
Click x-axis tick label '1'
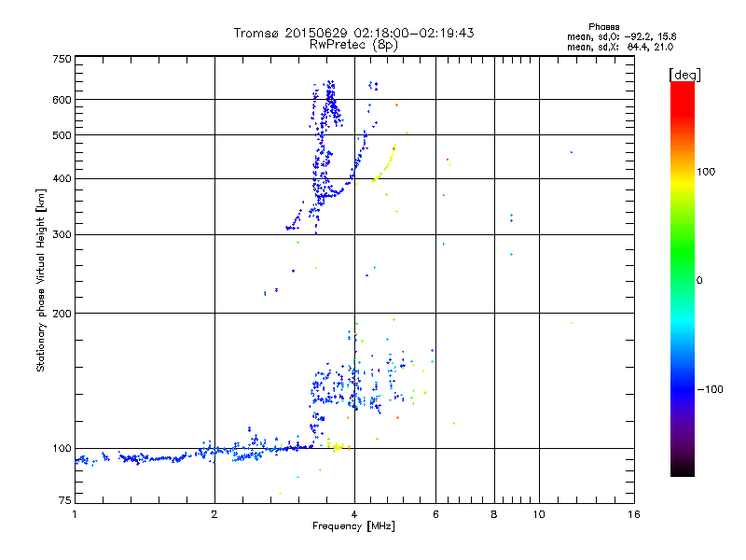tap(75, 514)
